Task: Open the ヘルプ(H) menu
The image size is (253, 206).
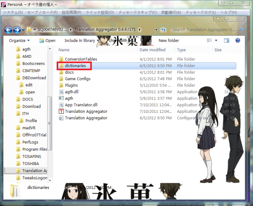Action: 228,12
